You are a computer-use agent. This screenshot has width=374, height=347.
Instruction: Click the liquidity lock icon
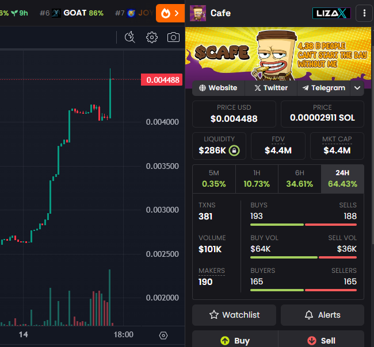pyautogui.click(x=234, y=151)
